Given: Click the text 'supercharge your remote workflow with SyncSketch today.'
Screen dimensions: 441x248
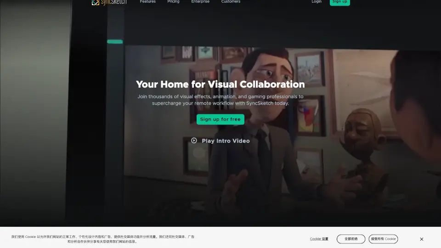Looking at the screenshot, I should point(220,103).
